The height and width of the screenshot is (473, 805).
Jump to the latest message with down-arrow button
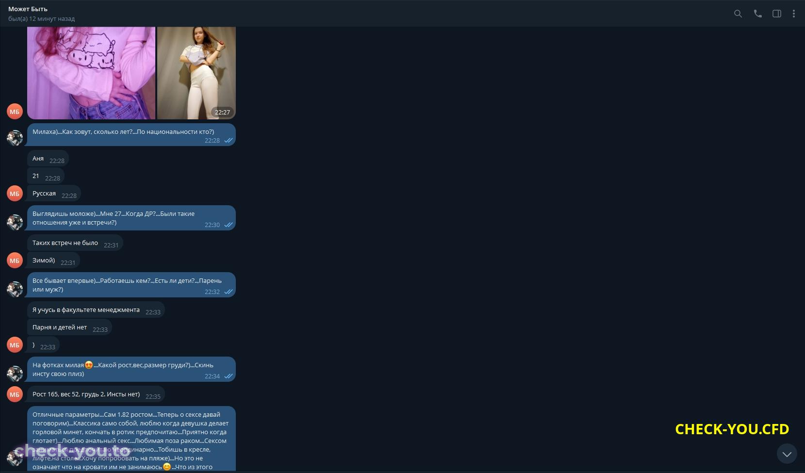coord(787,454)
